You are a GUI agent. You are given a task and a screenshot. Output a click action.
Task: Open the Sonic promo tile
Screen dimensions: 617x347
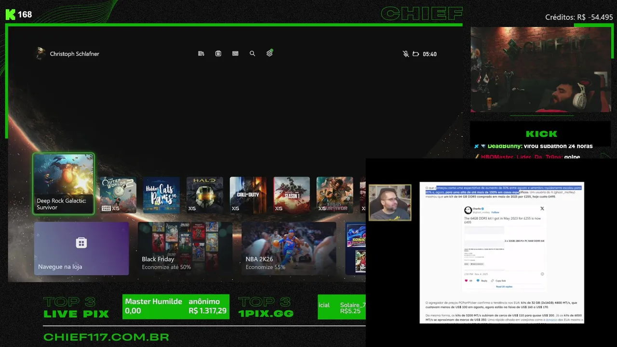(x=356, y=248)
